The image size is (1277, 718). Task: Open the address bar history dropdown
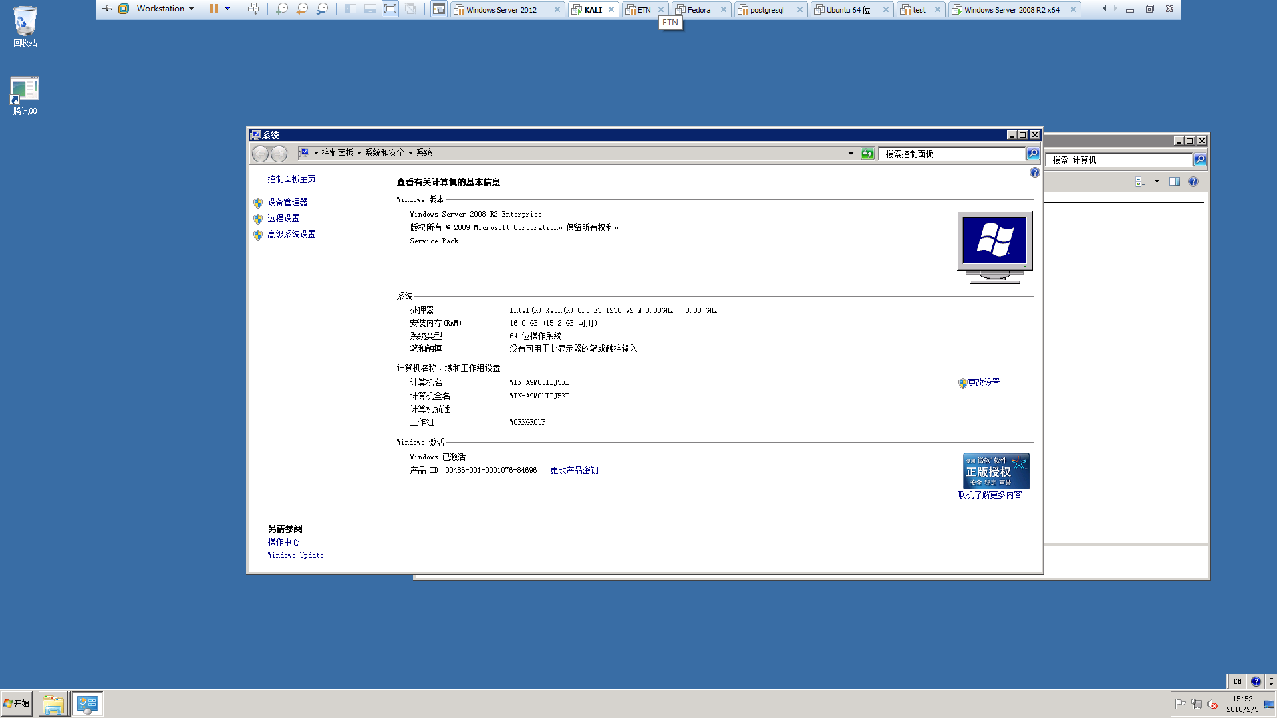point(851,154)
